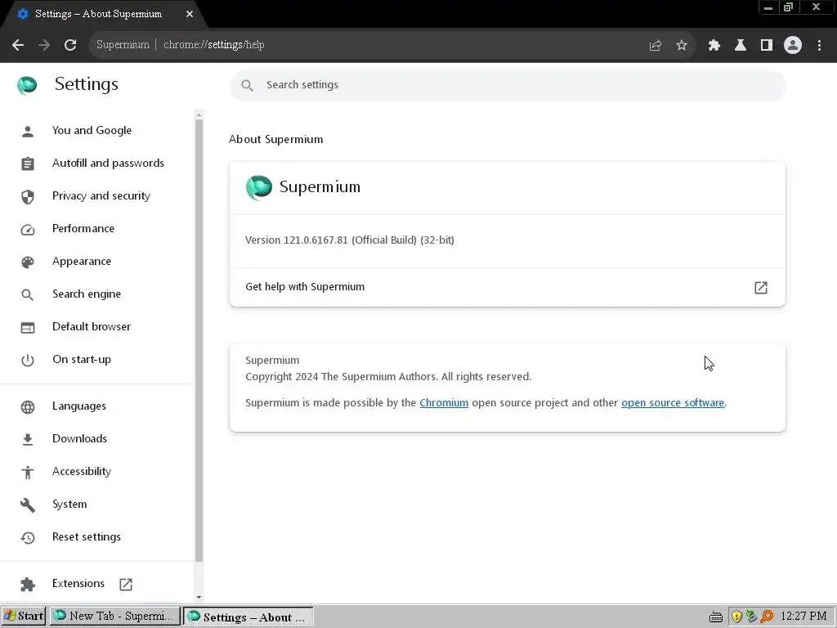Image resolution: width=837 pixels, height=628 pixels.
Task: Click the Forward navigation arrow
Action: pyautogui.click(x=44, y=45)
